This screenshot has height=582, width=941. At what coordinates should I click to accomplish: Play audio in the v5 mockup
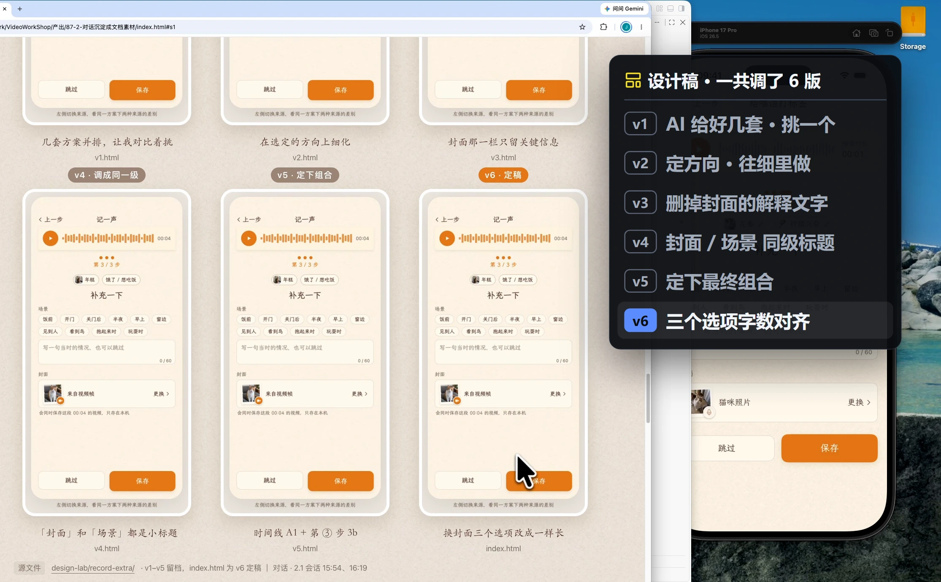coord(249,238)
